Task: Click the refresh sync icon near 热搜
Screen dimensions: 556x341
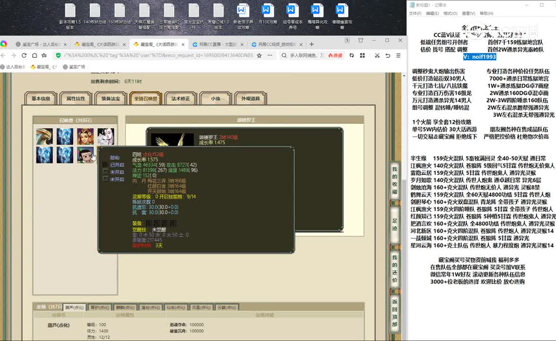Action: coord(351,55)
